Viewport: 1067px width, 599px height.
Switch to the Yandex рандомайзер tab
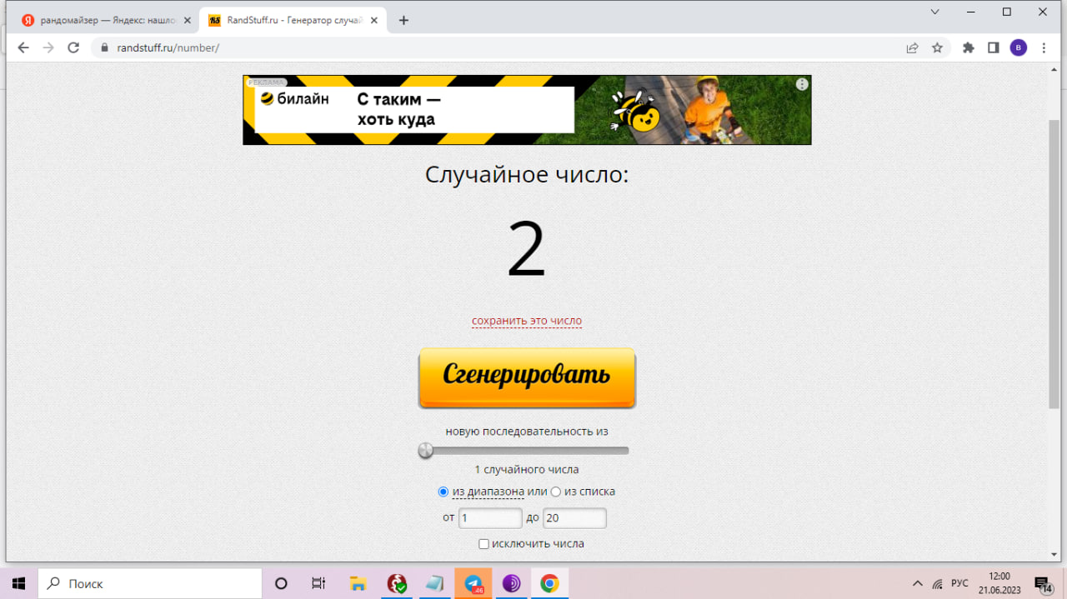coord(105,20)
